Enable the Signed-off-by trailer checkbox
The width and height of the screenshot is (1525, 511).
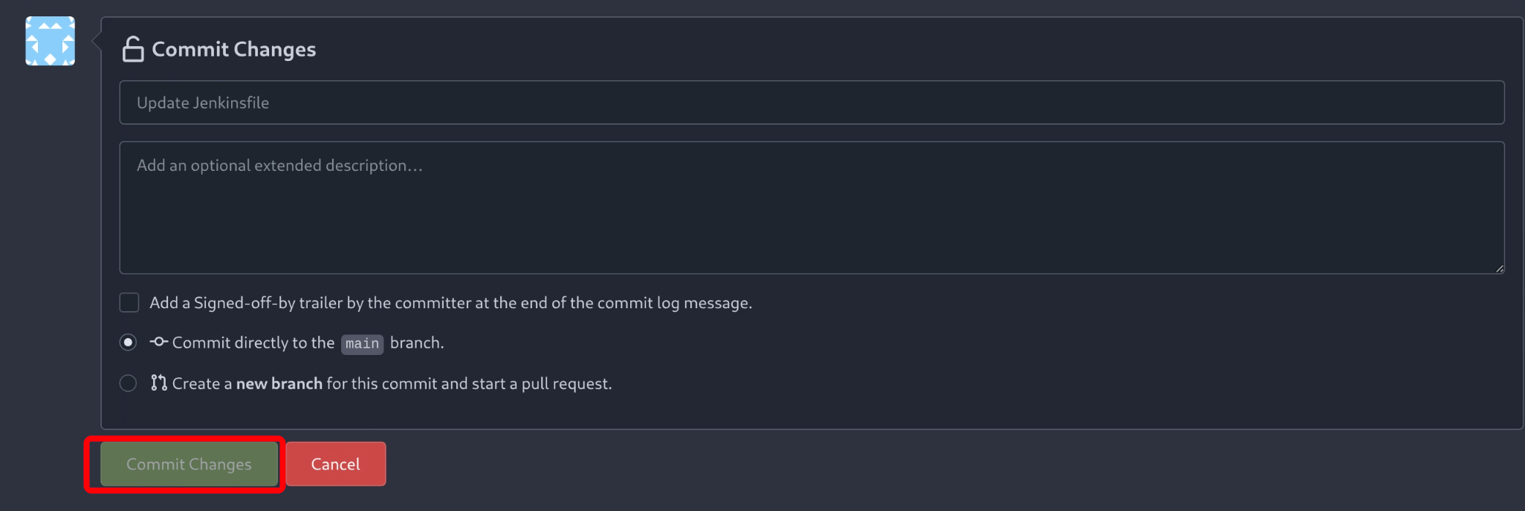pyautogui.click(x=129, y=302)
